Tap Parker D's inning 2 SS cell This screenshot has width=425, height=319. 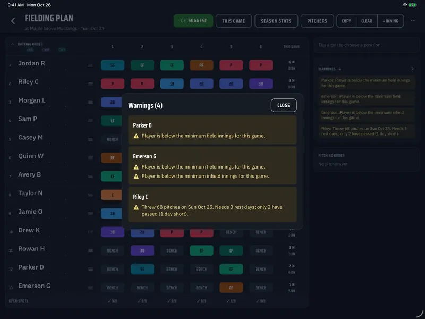click(142, 269)
